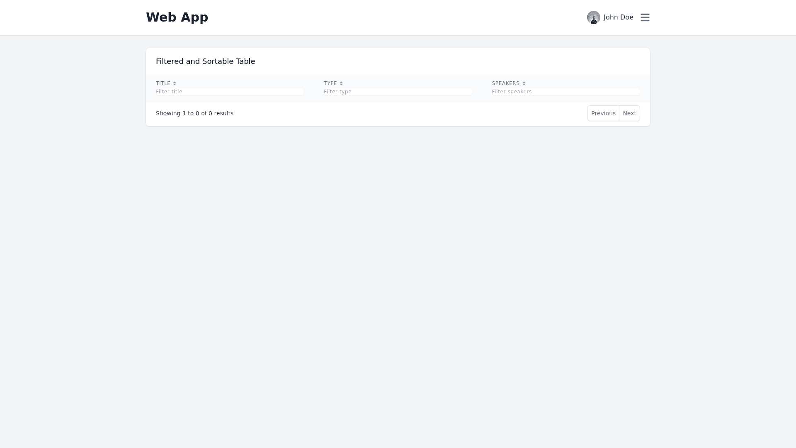
Task: Click the Showing results count text
Action: pyautogui.click(x=194, y=113)
